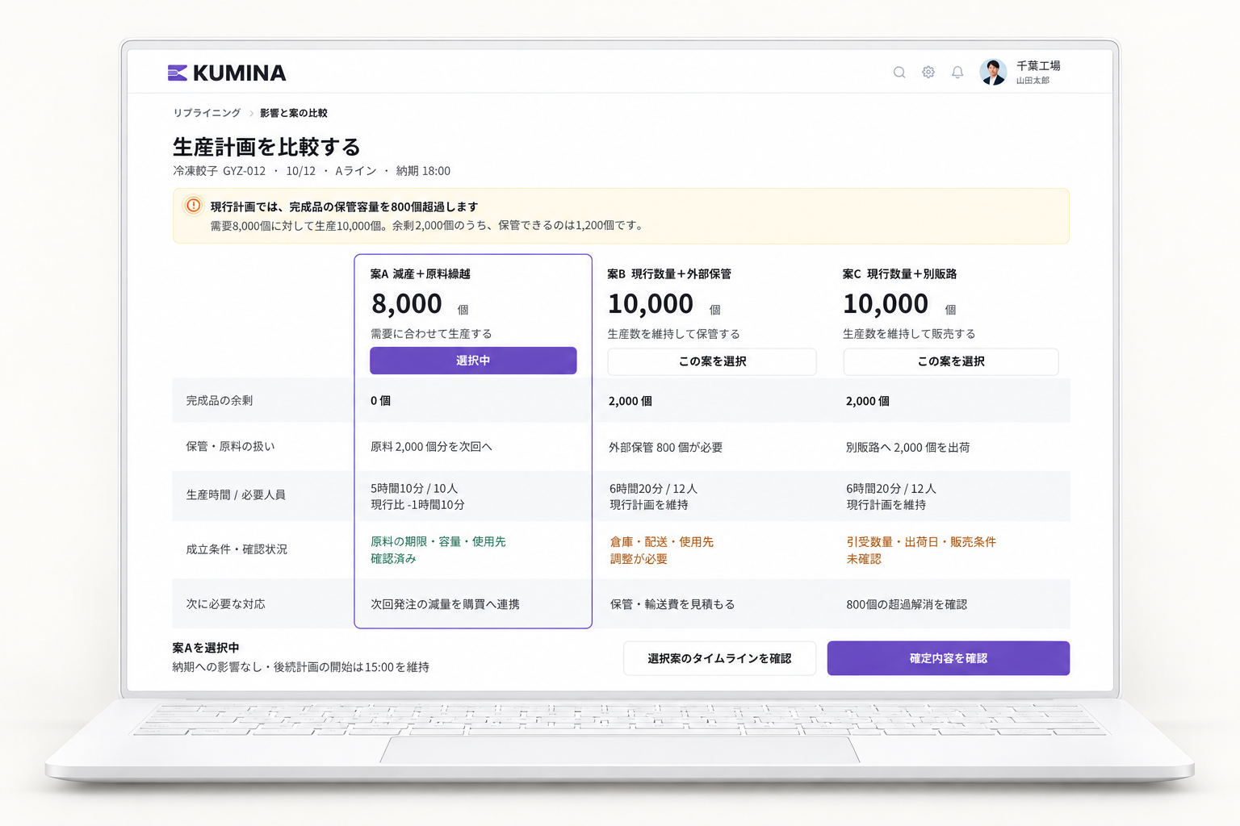Open settings gear icon
The height and width of the screenshot is (826, 1240).
pos(928,73)
